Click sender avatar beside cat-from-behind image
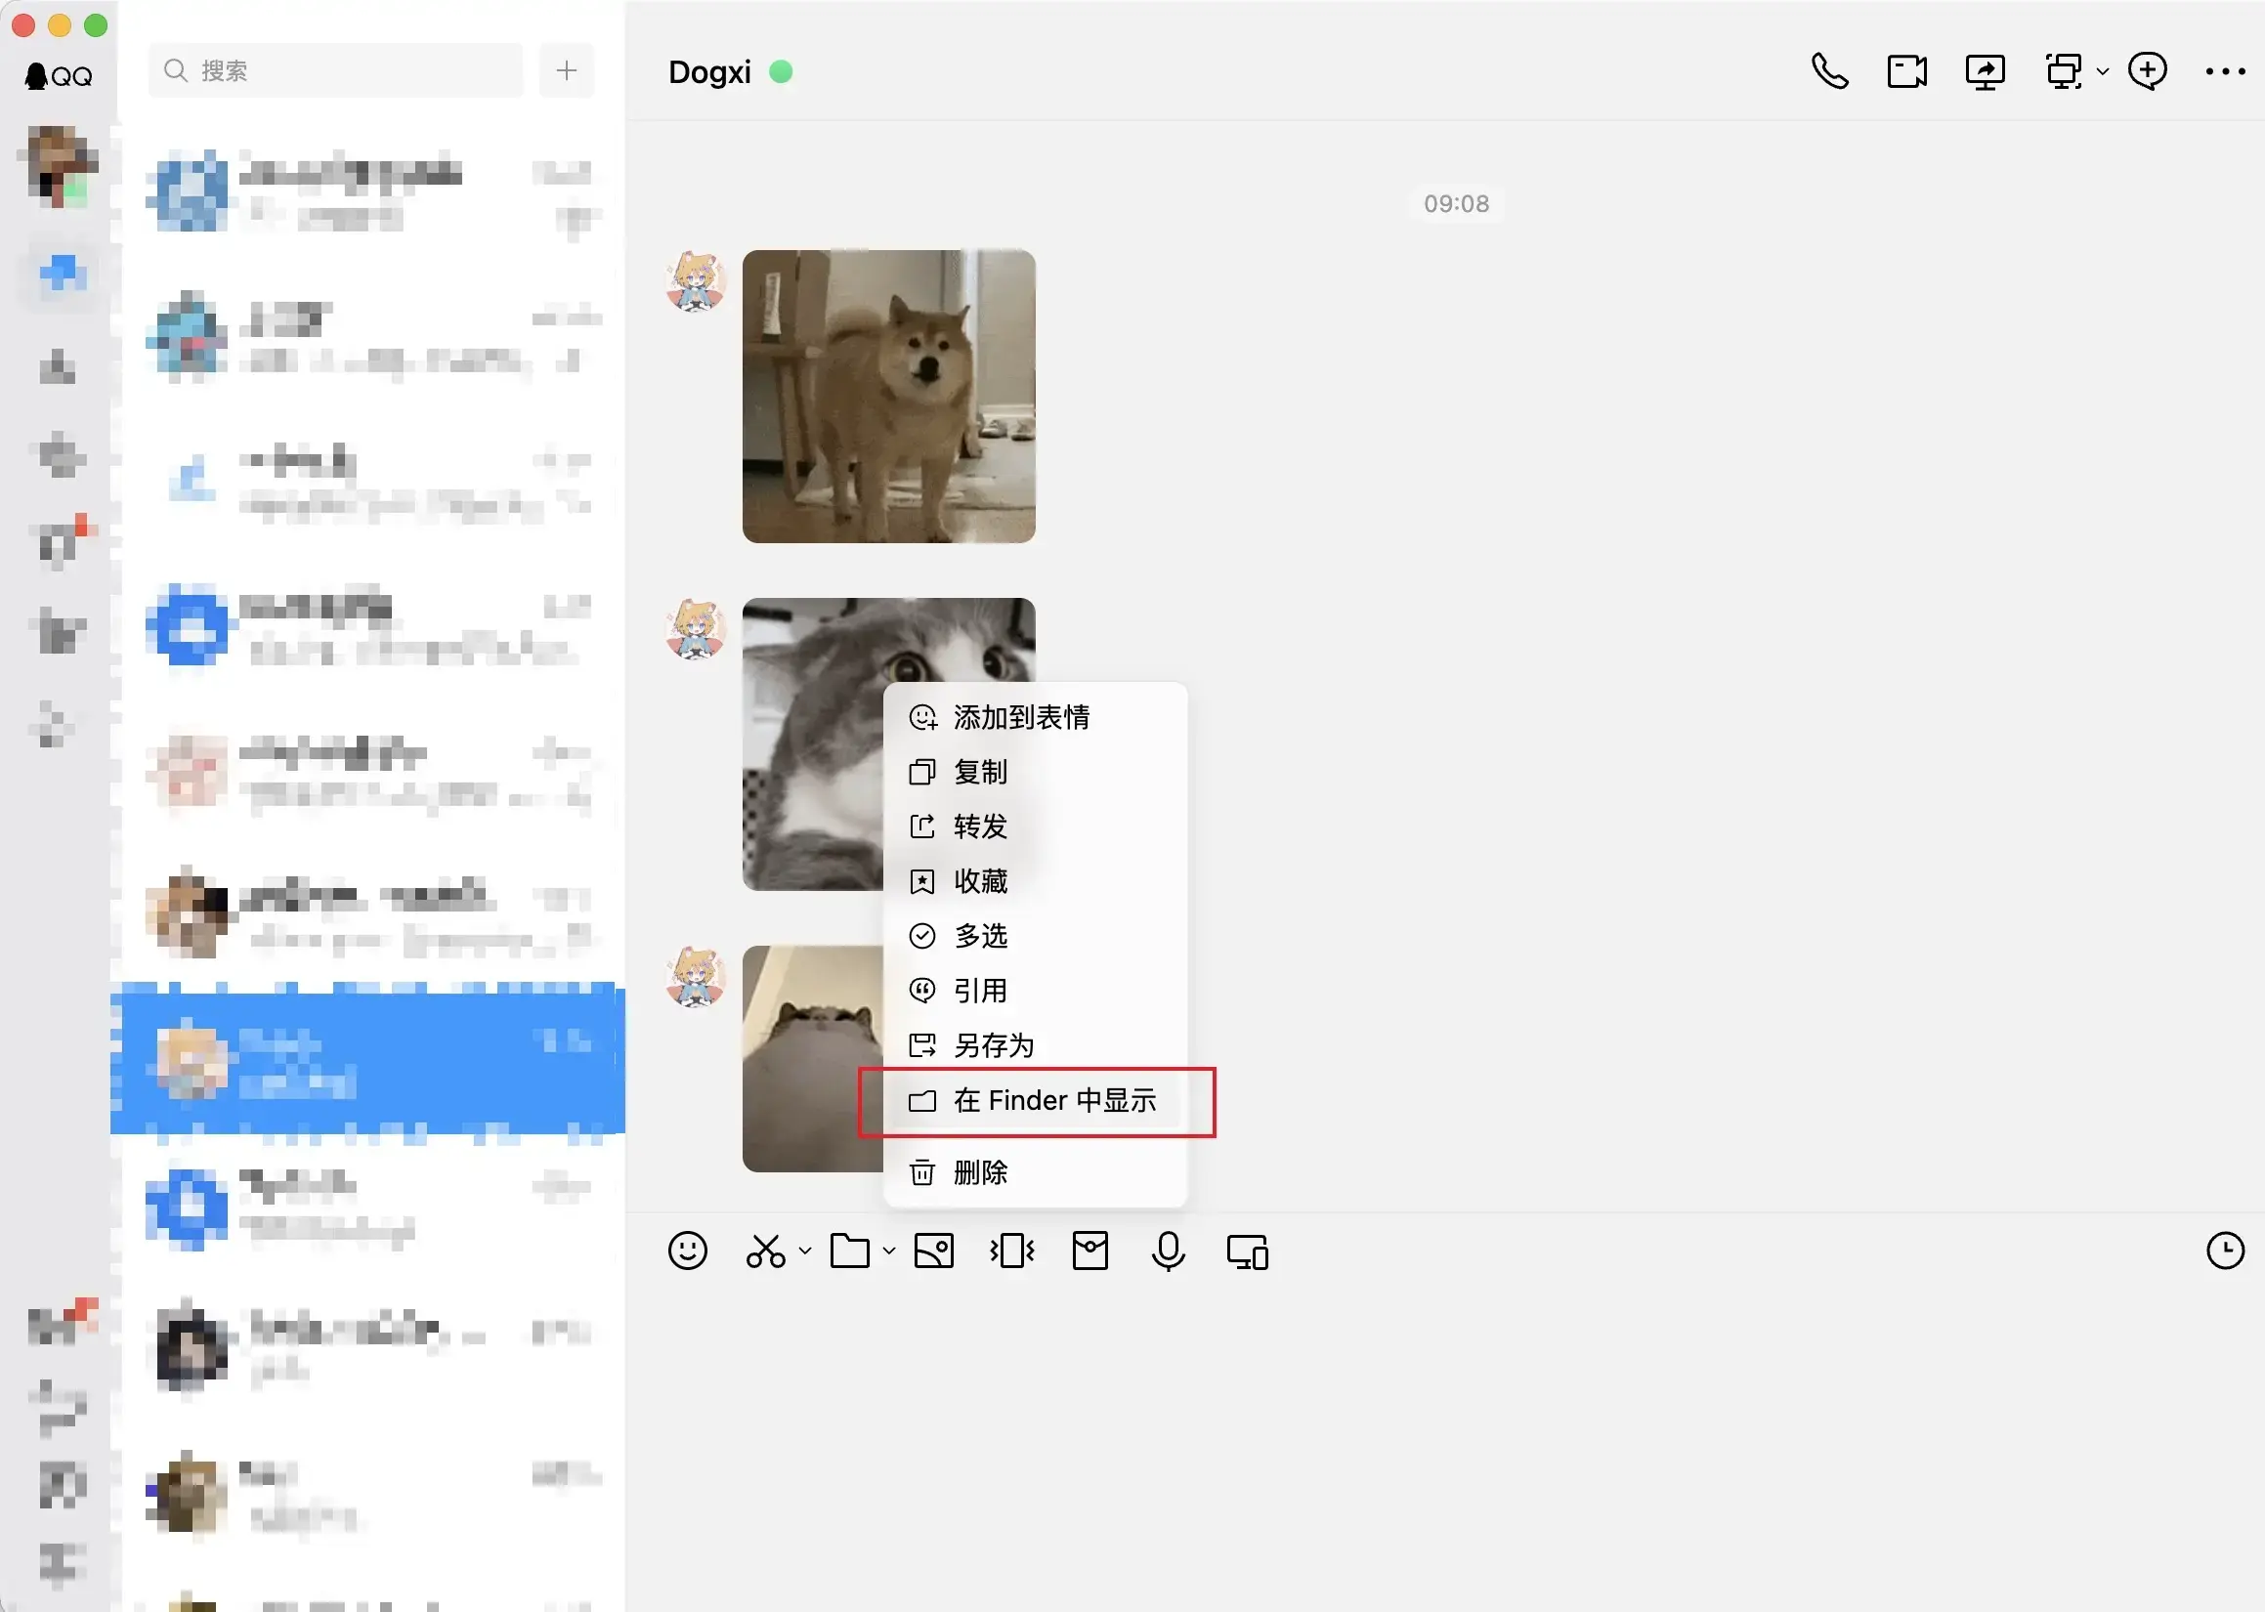Screen dimensions: 2265x1612 point(696,976)
